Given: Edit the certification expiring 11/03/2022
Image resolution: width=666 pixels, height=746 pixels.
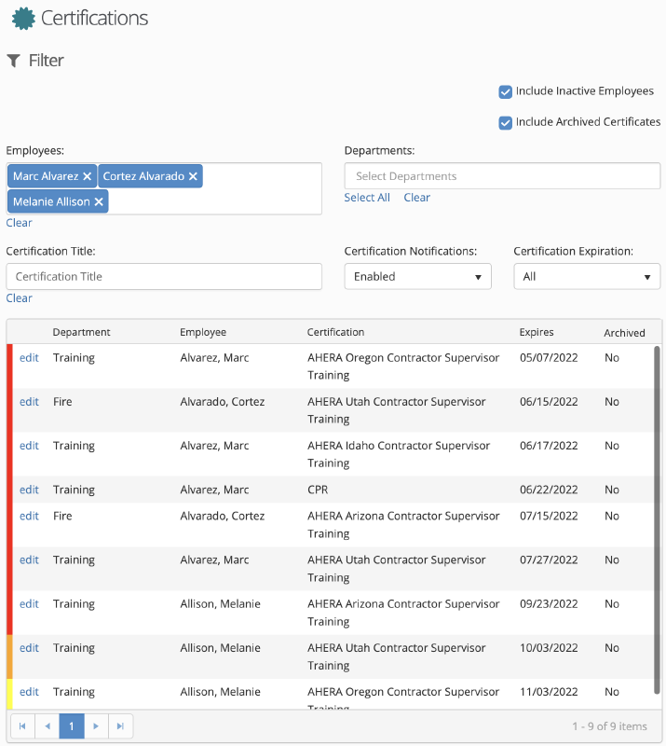Looking at the screenshot, I should [29, 692].
